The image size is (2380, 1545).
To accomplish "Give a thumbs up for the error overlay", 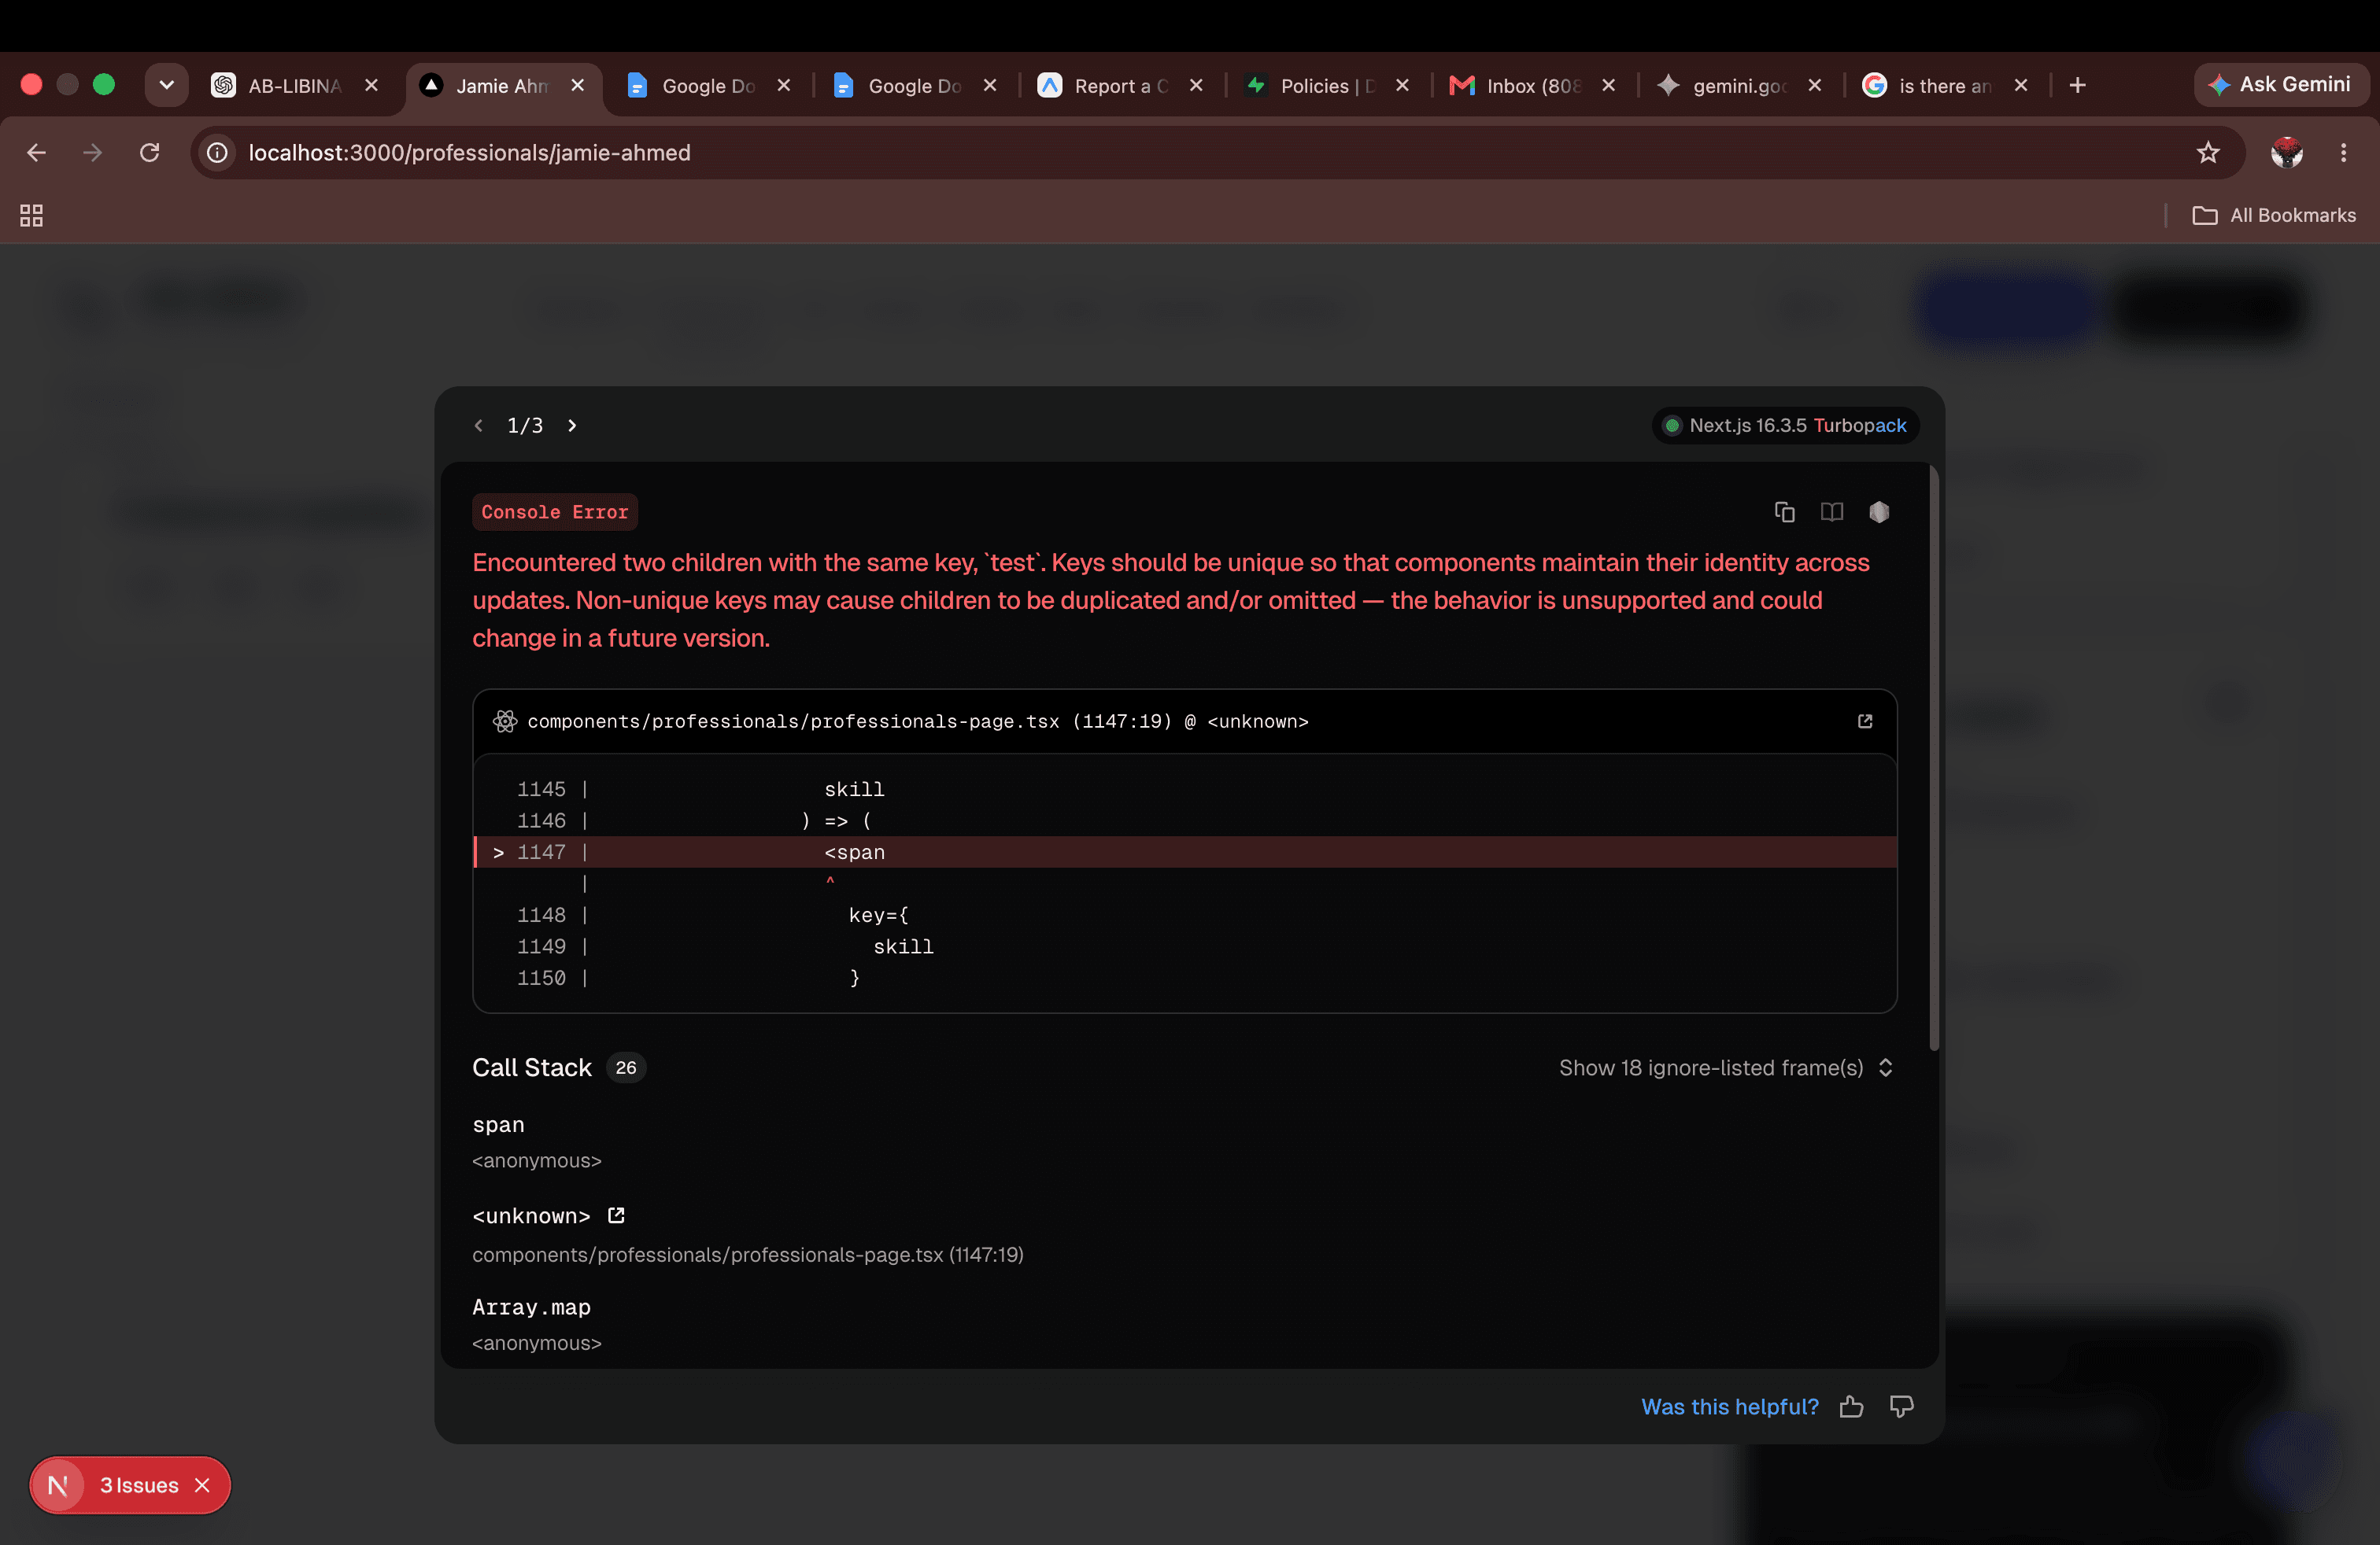I will click(1851, 1407).
